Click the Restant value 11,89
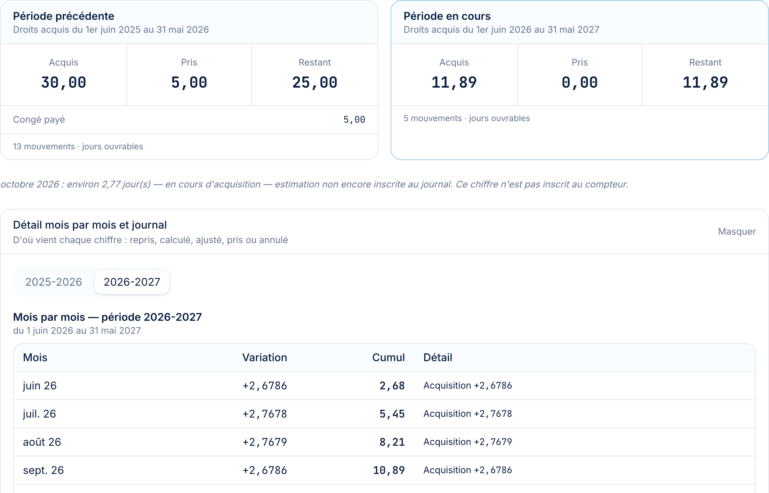Screen dimensions: 769x493 705,83
